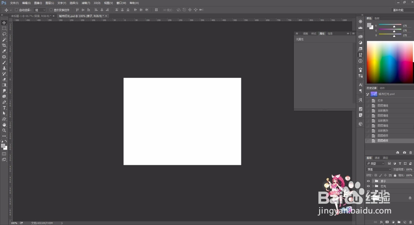This screenshot has height=225, width=414.
Task: Add a layer mask from Layers panel footer
Action: [x=387, y=222]
